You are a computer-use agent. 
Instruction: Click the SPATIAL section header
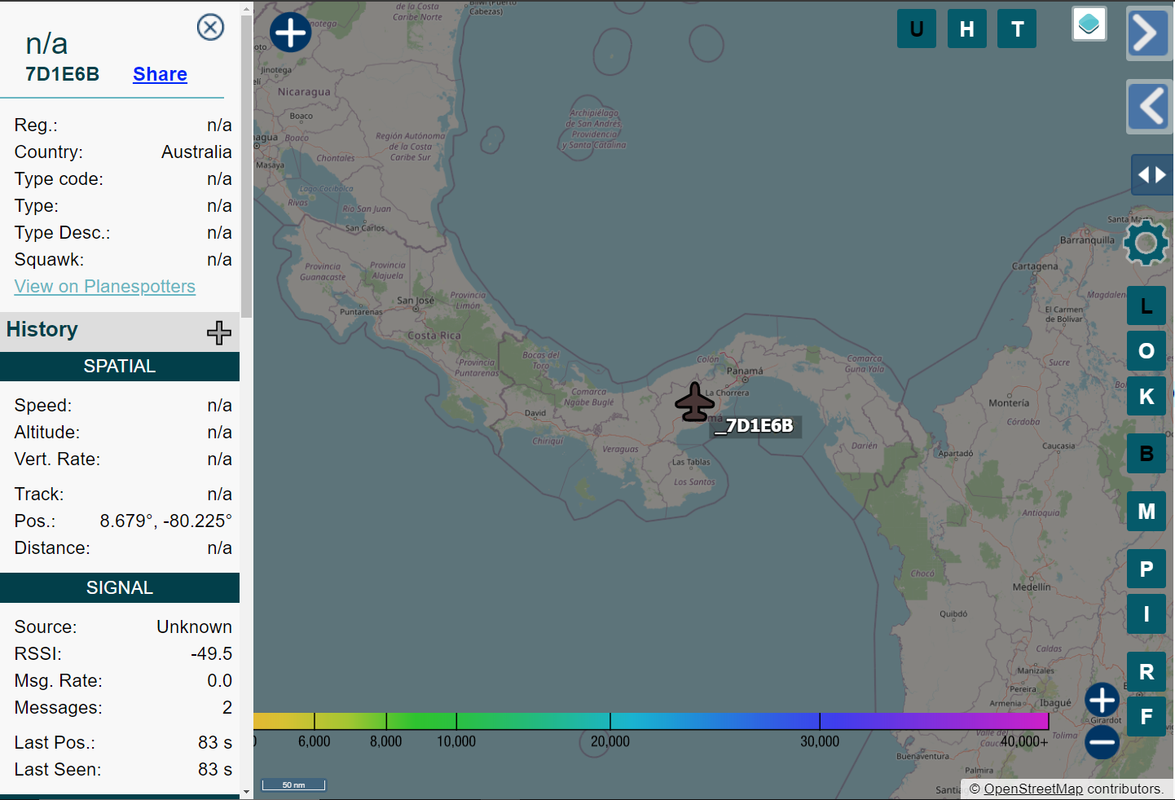pyautogui.click(x=120, y=367)
